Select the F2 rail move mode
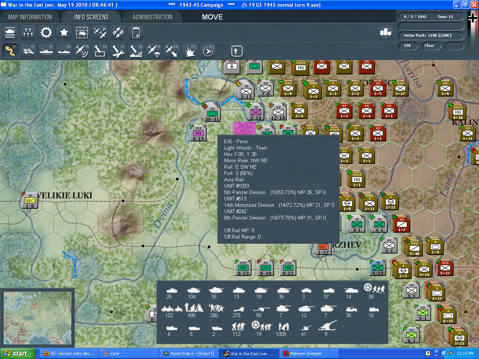This screenshot has height=359, width=479. point(28,51)
